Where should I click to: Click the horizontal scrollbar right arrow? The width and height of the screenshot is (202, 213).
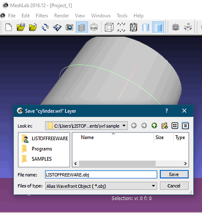pyautogui.click(x=185, y=164)
